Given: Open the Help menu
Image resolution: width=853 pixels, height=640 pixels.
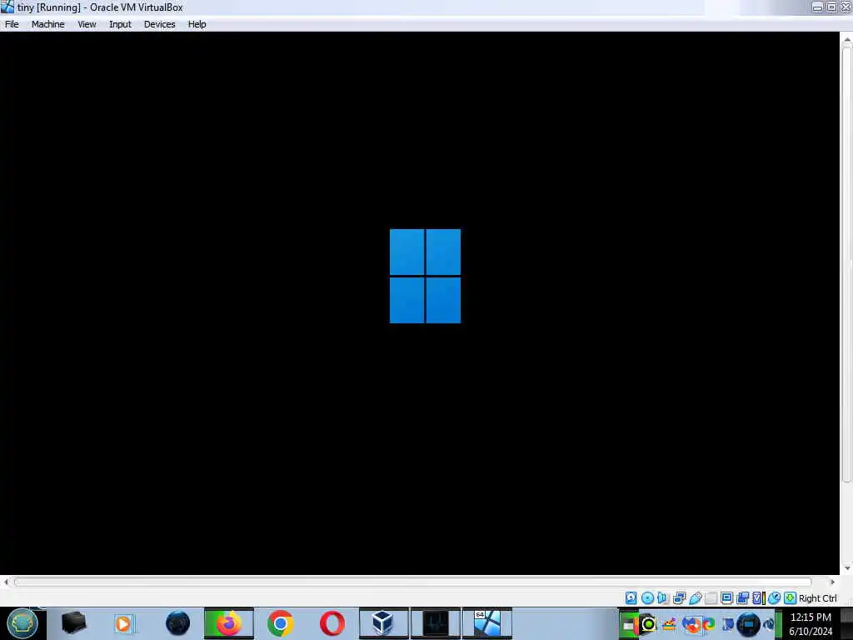Looking at the screenshot, I should (x=197, y=24).
